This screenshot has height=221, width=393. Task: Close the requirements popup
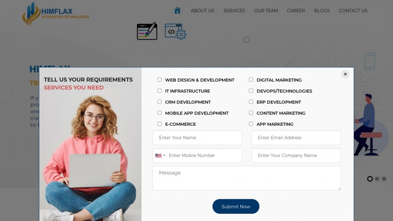345,74
